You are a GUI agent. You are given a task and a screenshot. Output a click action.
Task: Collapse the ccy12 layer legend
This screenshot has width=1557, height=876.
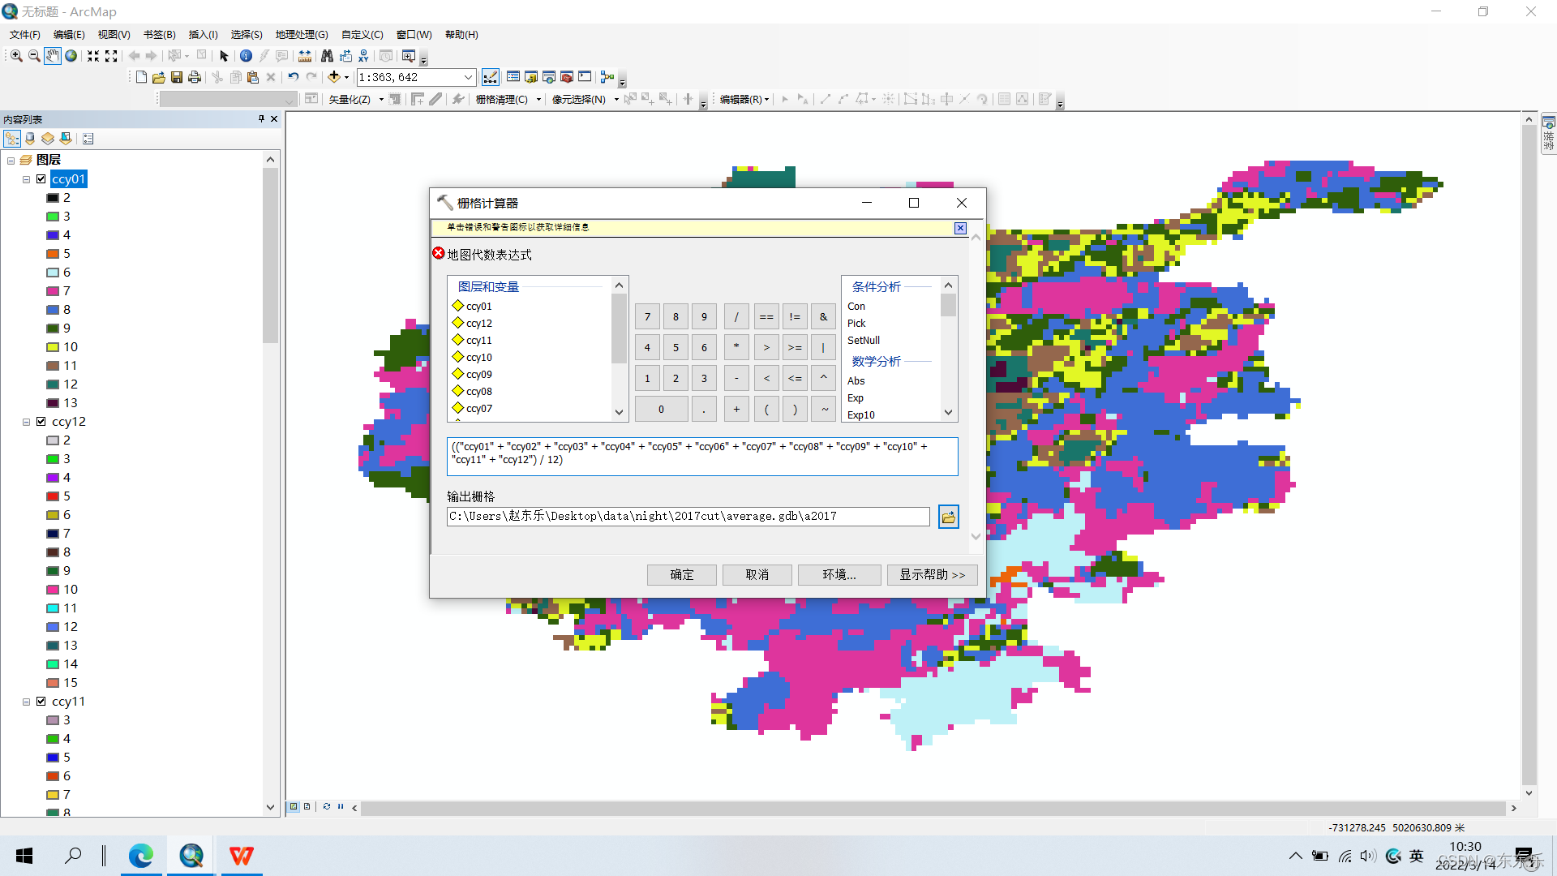tap(27, 422)
